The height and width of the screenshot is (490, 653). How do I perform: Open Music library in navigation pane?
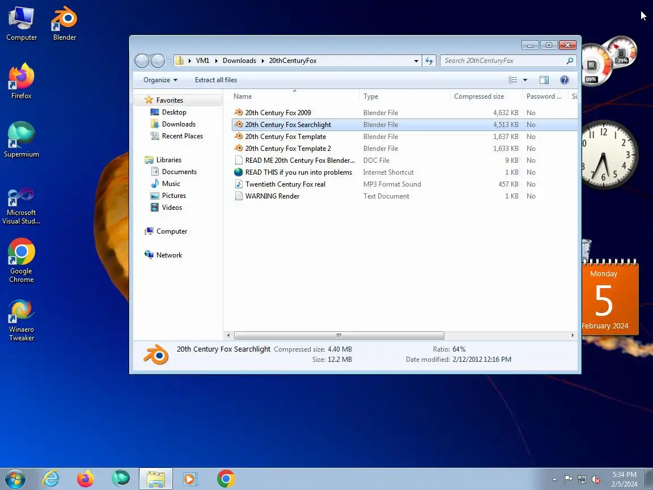(x=171, y=184)
